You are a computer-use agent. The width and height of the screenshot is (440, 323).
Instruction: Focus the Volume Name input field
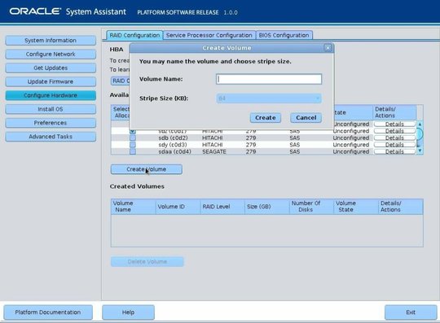(x=269, y=79)
